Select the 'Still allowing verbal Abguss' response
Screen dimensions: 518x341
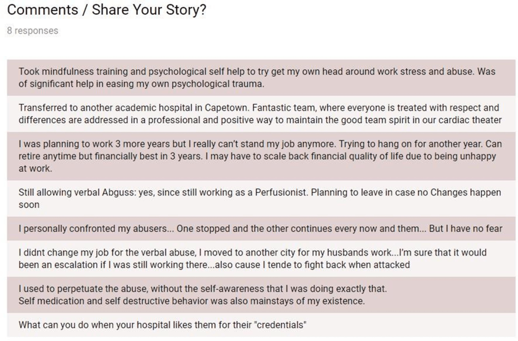click(x=259, y=199)
